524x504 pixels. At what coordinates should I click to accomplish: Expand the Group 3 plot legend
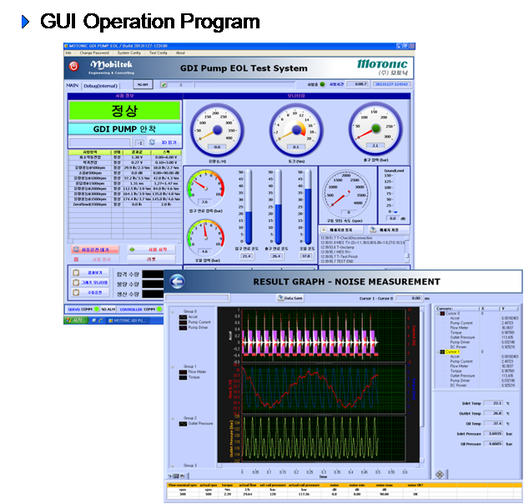pos(173,466)
